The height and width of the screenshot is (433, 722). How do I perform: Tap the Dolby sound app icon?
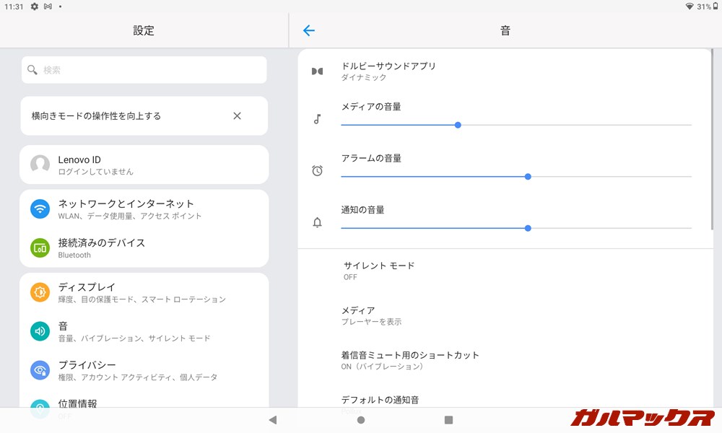tap(317, 71)
